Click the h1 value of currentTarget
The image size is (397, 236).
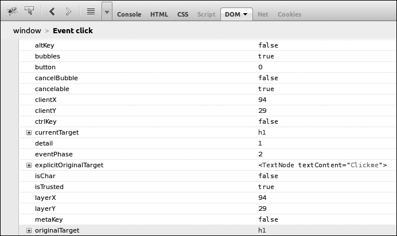[x=262, y=132]
